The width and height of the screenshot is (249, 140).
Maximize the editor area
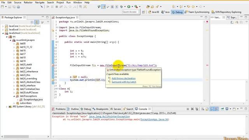[x=206, y=17]
